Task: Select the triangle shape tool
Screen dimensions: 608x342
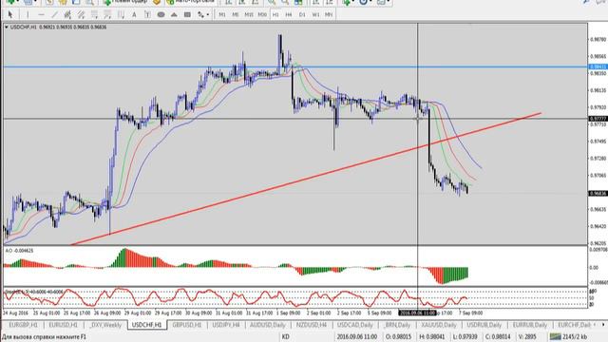Action: (174, 15)
